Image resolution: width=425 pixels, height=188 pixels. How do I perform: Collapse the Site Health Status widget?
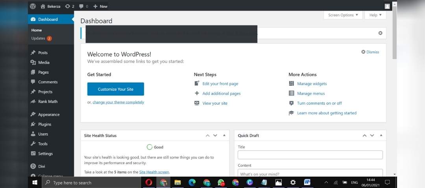224,136
